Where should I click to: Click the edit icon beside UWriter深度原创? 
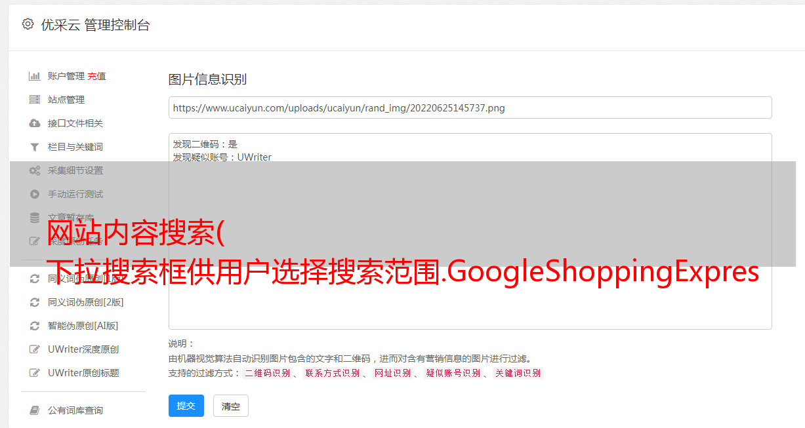tap(35, 349)
